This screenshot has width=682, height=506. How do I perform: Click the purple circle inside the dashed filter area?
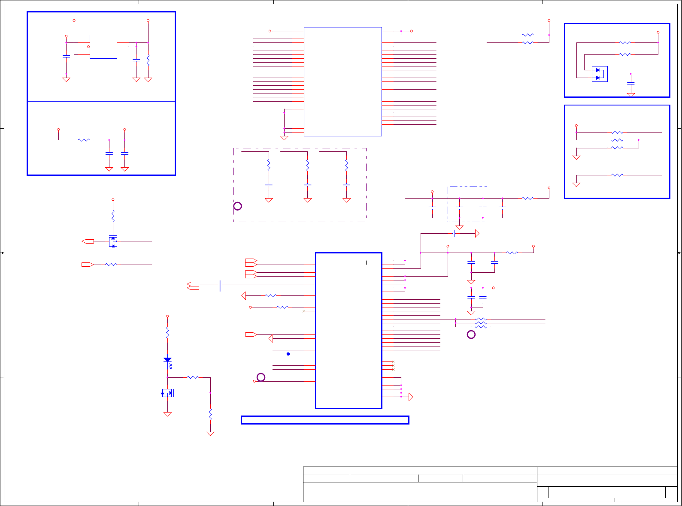[x=237, y=206]
